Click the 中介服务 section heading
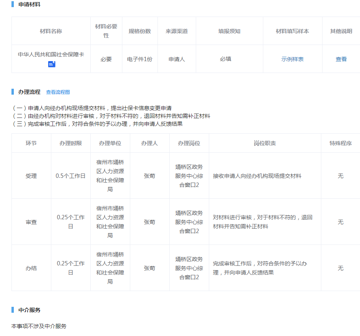Viewport: 360px width, 336px height. pyautogui.click(x=29, y=310)
